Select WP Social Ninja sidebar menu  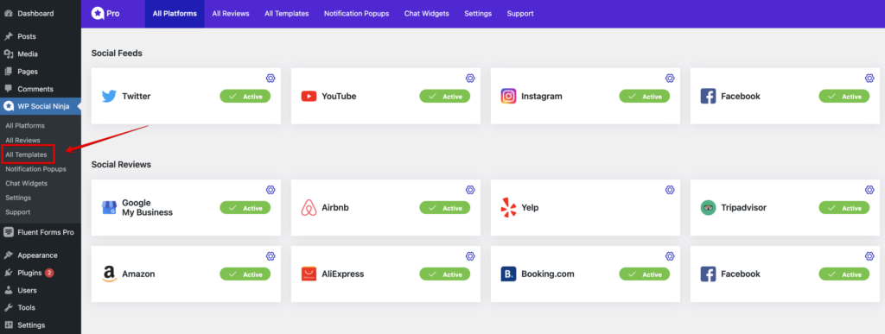(41, 106)
